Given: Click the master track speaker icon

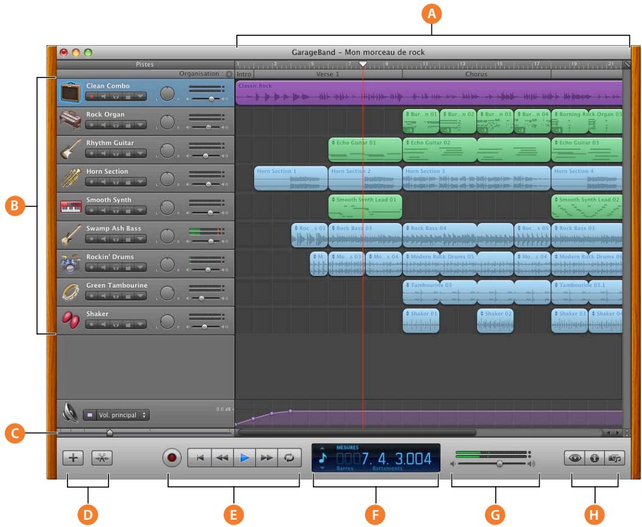Looking at the screenshot, I should [x=70, y=412].
